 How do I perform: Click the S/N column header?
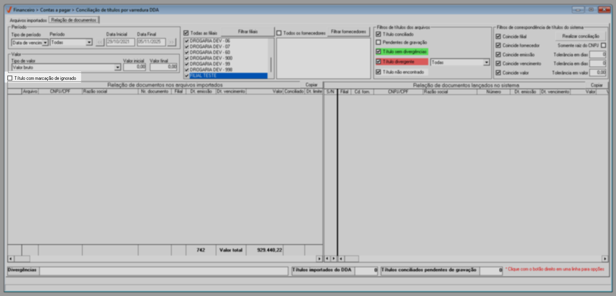tap(330, 92)
